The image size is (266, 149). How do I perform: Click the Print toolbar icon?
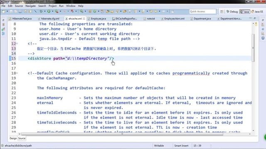[20, 12]
